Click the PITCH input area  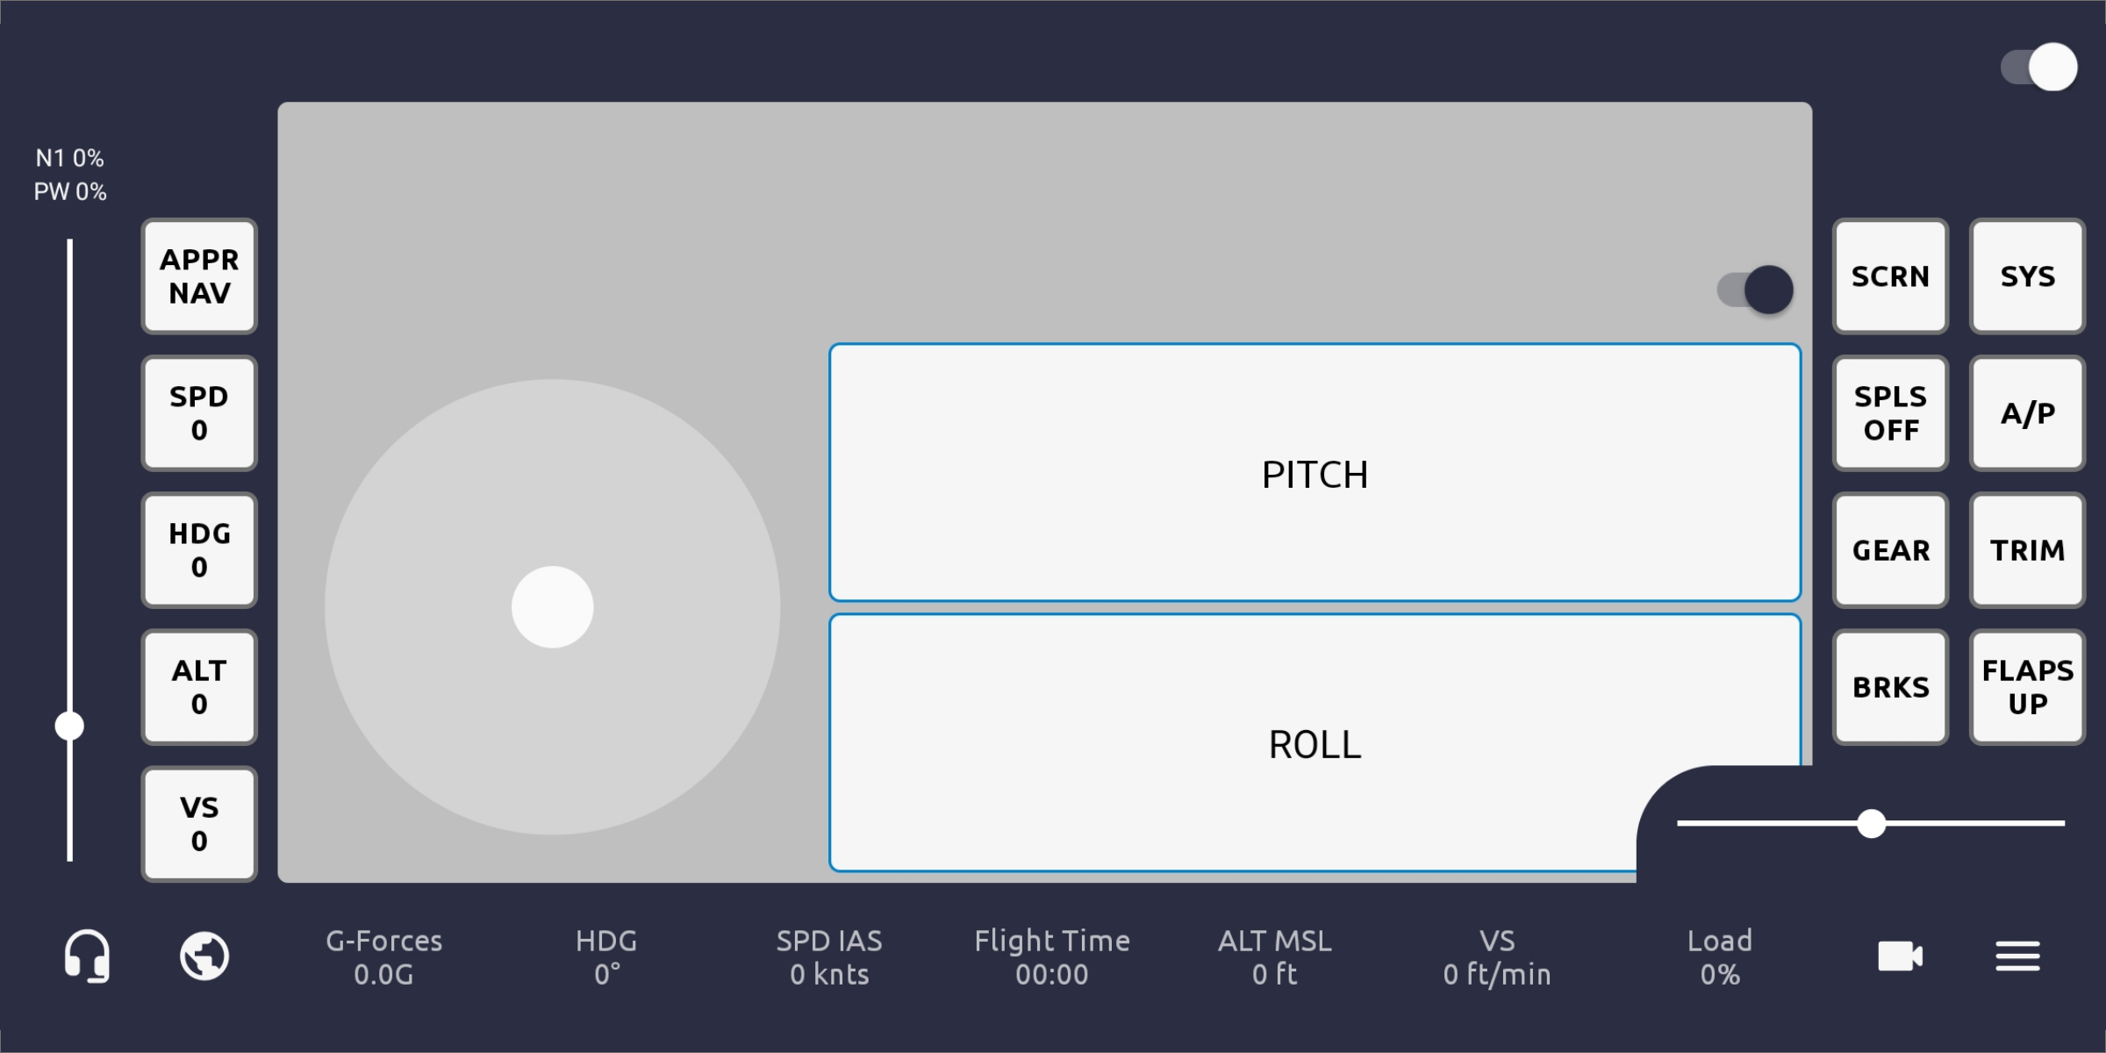(x=1314, y=473)
